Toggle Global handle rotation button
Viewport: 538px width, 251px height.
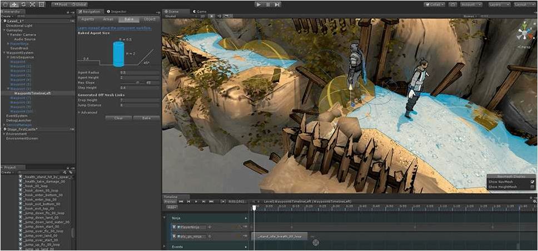pyautogui.click(x=78, y=4)
